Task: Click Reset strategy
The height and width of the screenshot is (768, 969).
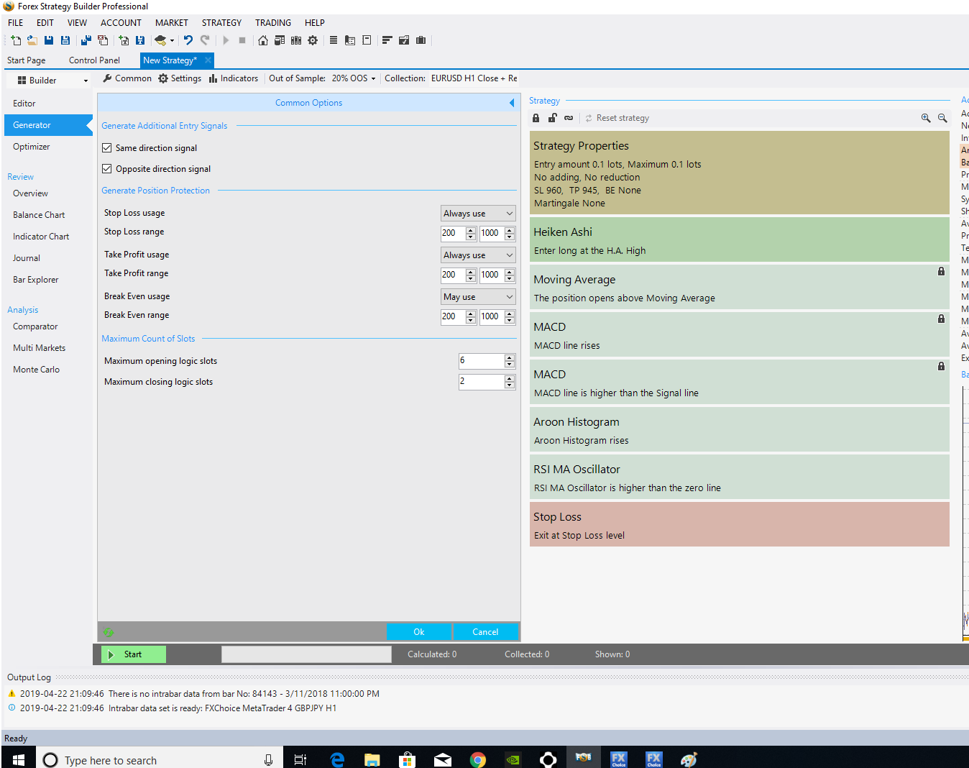Action: (x=617, y=118)
